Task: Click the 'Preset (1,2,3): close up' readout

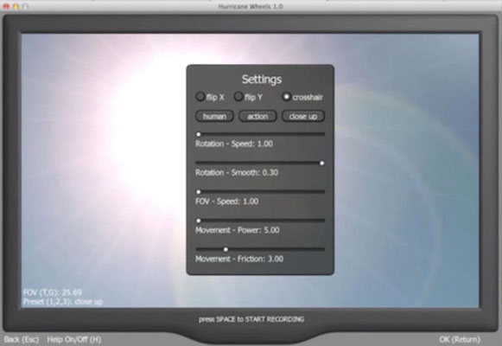Action: pos(63,302)
